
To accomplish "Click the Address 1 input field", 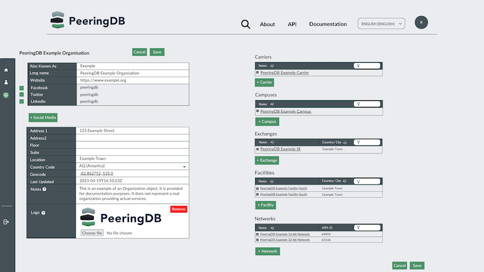I will click(132, 131).
